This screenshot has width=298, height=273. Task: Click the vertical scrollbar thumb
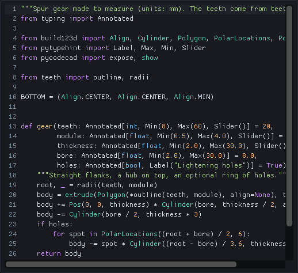coord(289,116)
